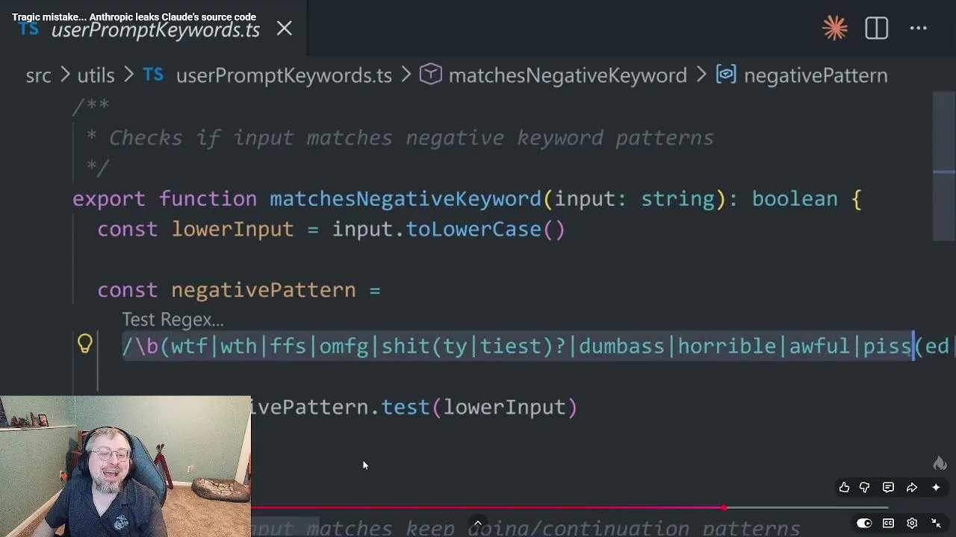Dislike the video with thumbs-down icon
956x537 pixels.
[x=864, y=487]
